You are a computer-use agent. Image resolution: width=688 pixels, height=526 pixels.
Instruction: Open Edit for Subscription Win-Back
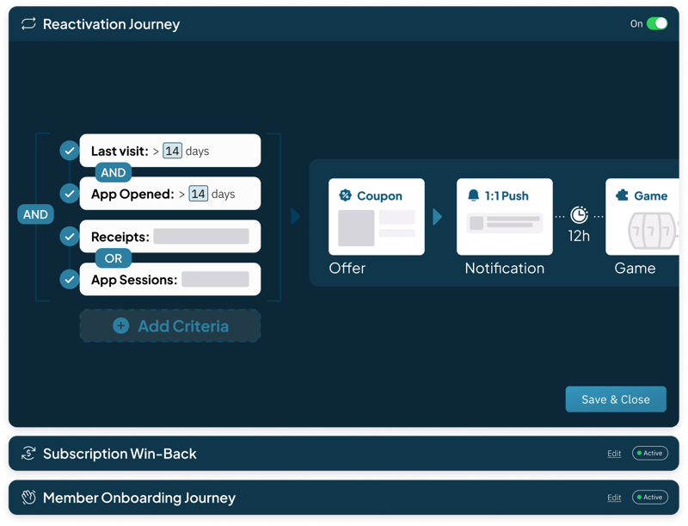click(614, 454)
